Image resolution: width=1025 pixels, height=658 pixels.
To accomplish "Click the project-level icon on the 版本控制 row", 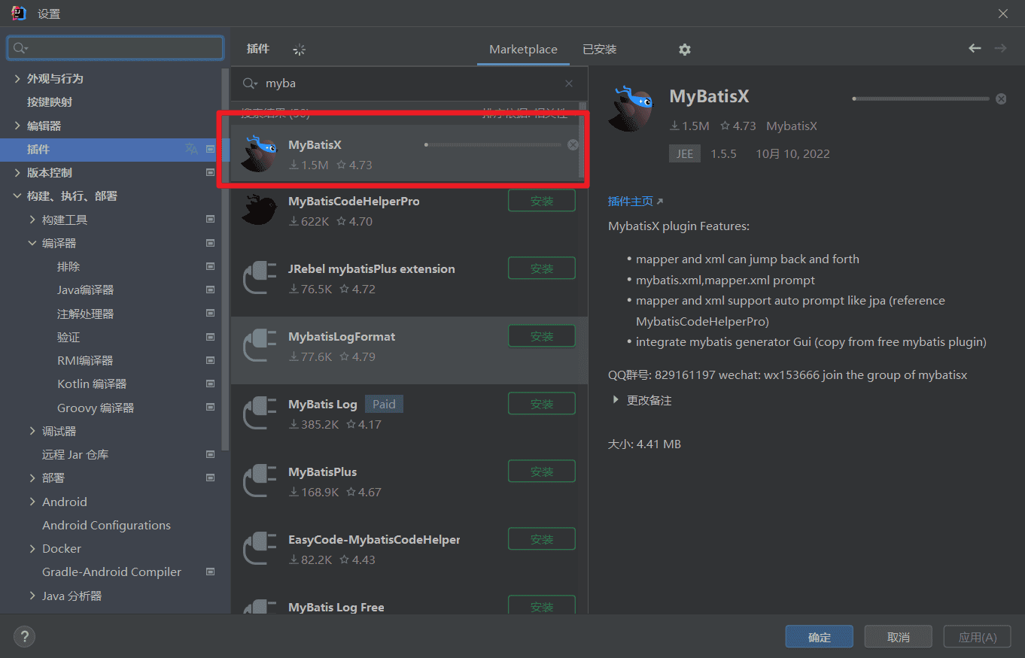I will [210, 173].
